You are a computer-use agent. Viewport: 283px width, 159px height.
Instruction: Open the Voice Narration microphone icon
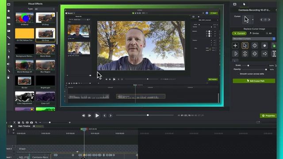[x=9, y=57]
